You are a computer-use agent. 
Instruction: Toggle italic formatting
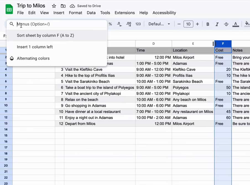[x=217, y=24]
